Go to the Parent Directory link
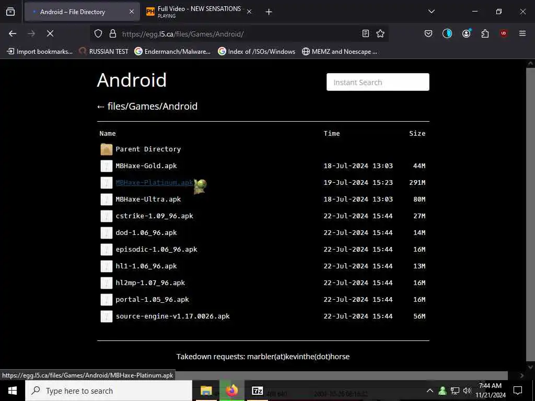The image size is (535, 401). [x=148, y=149]
